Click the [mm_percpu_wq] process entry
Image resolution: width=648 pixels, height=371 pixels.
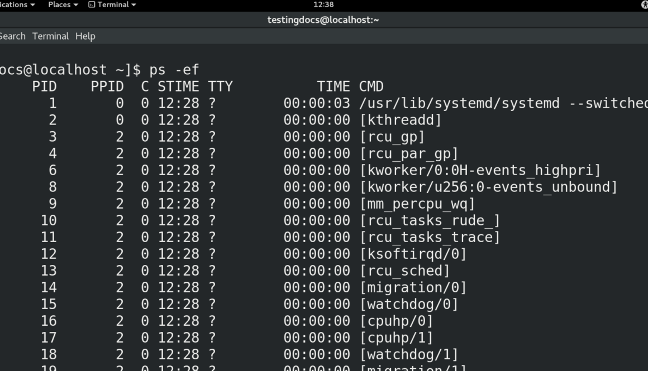click(x=417, y=204)
